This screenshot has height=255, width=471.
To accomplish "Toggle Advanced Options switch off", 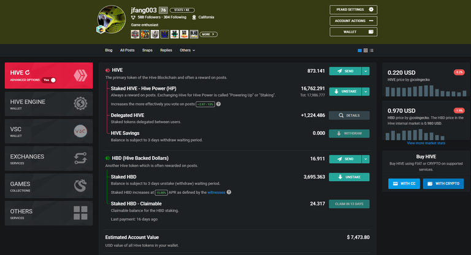I will tap(49, 80).
